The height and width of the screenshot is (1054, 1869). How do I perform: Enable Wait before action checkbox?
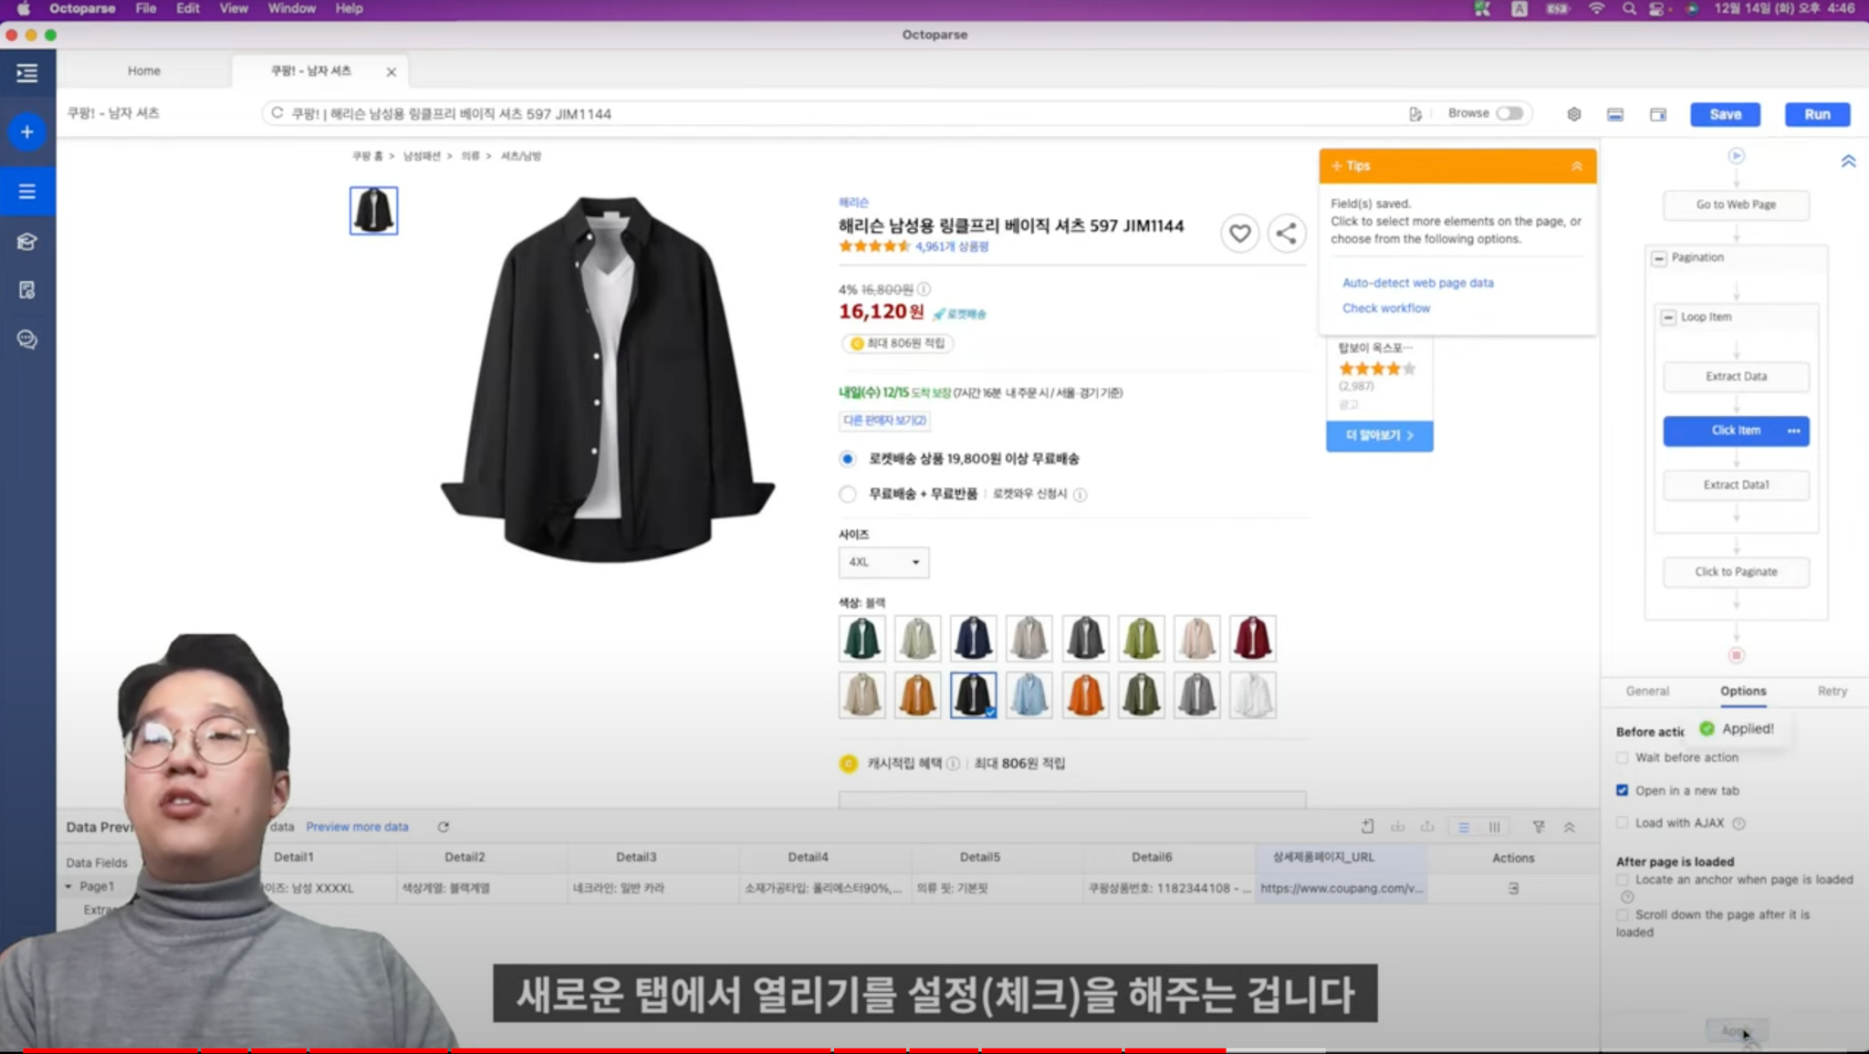coord(1622,757)
